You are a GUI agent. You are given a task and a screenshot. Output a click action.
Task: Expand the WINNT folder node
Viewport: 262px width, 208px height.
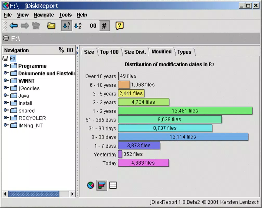[x=6, y=80]
